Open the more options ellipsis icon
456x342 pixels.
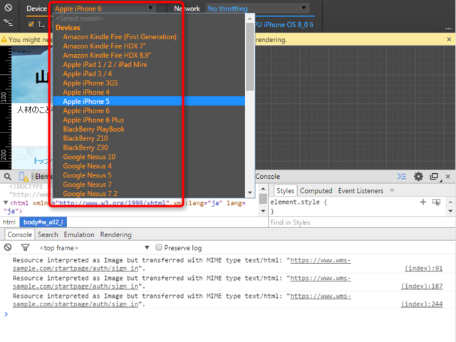448,28
